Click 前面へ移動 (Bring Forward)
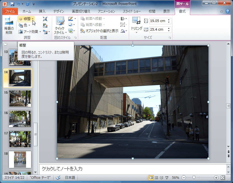The width and height of the screenshot is (233, 183). (x=93, y=19)
